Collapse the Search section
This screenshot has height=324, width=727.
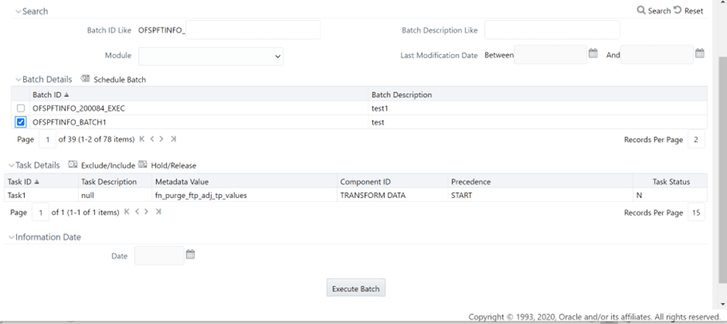pyautogui.click(x=18, y=11)
